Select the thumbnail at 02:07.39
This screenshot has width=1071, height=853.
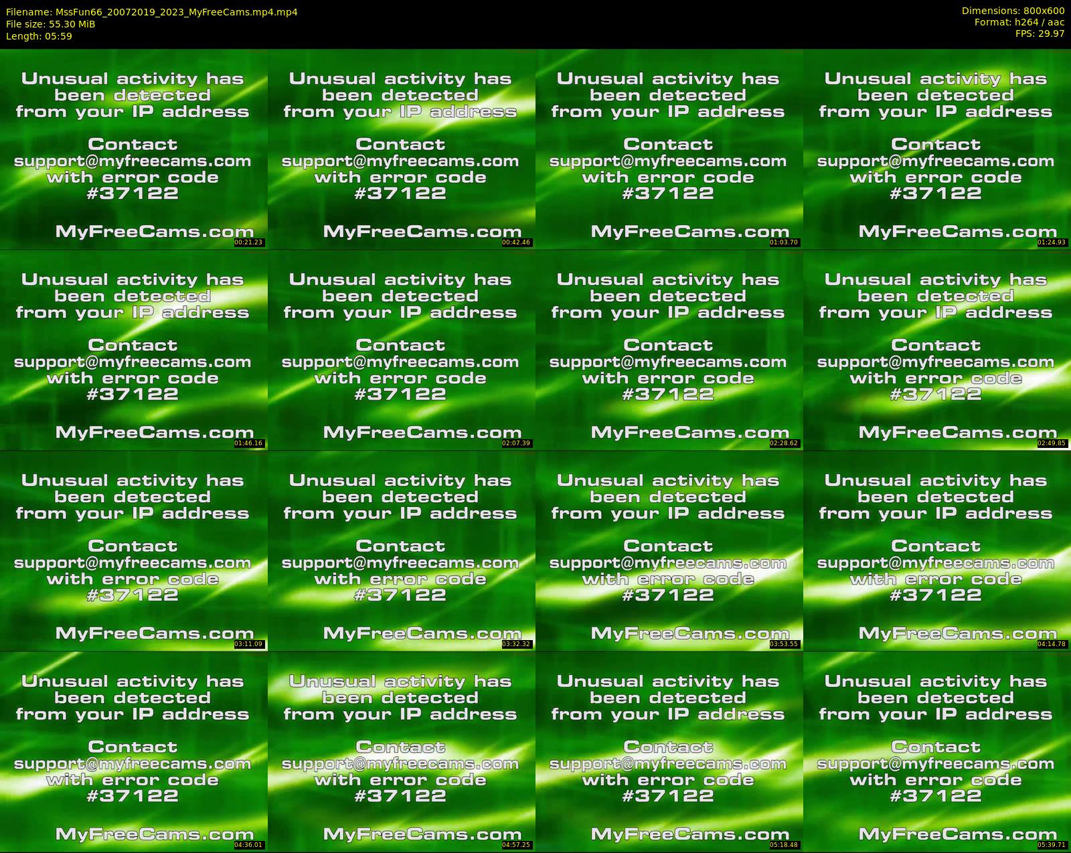click(x=402, y=350)
